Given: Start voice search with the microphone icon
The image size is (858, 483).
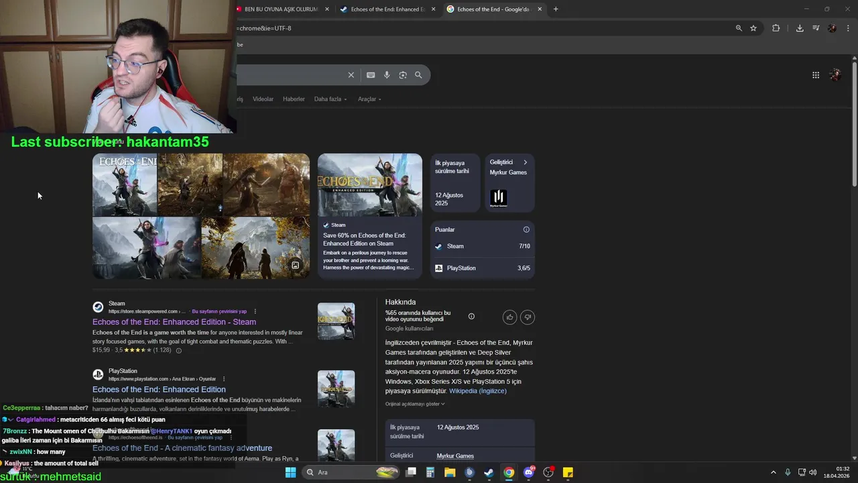Looking at the screenshot, I should tap(387, 75).
